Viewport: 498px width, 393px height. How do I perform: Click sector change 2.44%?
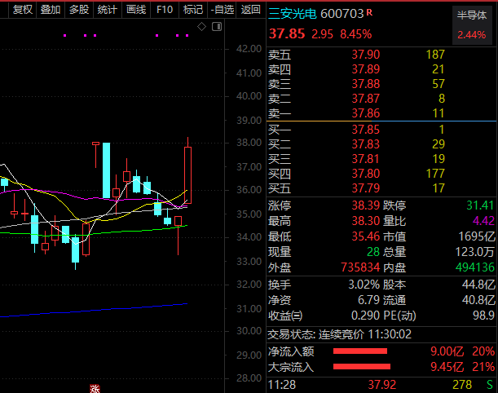click(x=472, y=34)
